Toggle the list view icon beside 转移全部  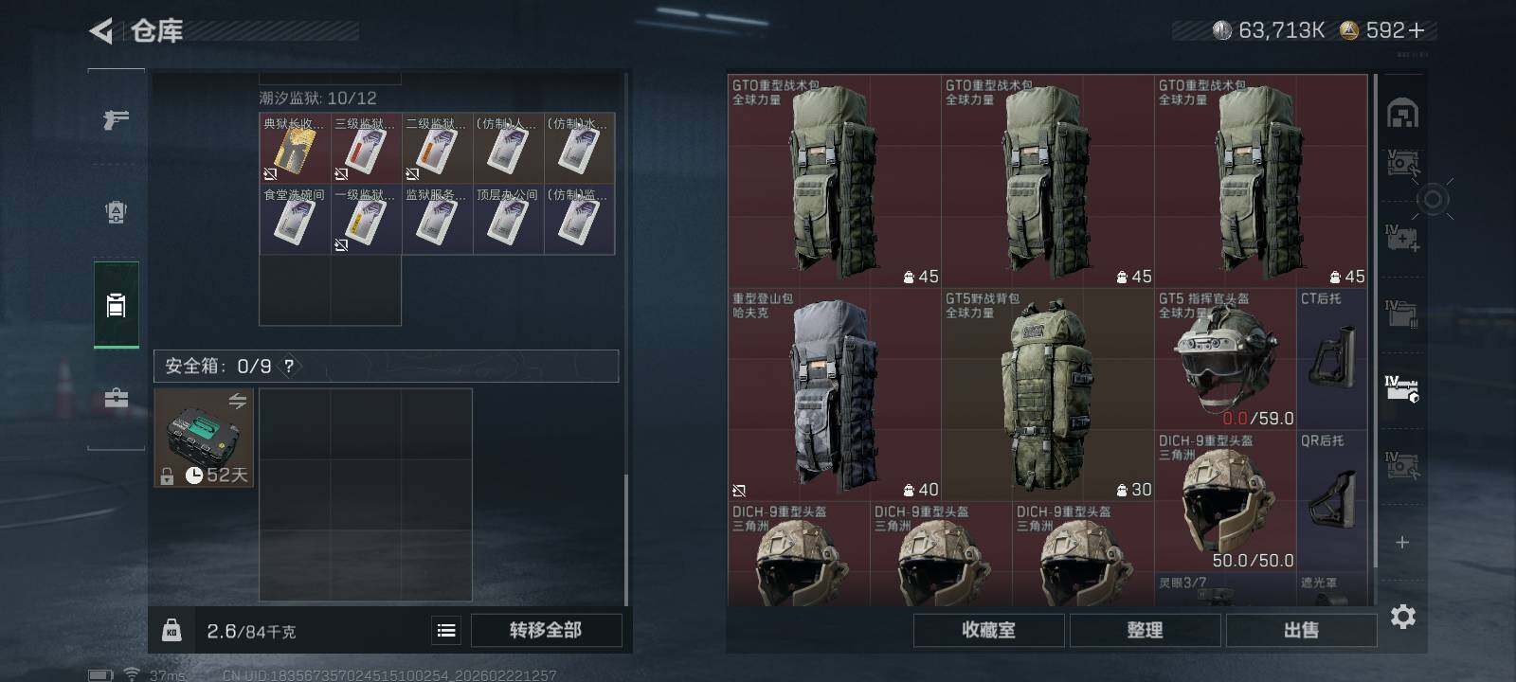point(446,630)
